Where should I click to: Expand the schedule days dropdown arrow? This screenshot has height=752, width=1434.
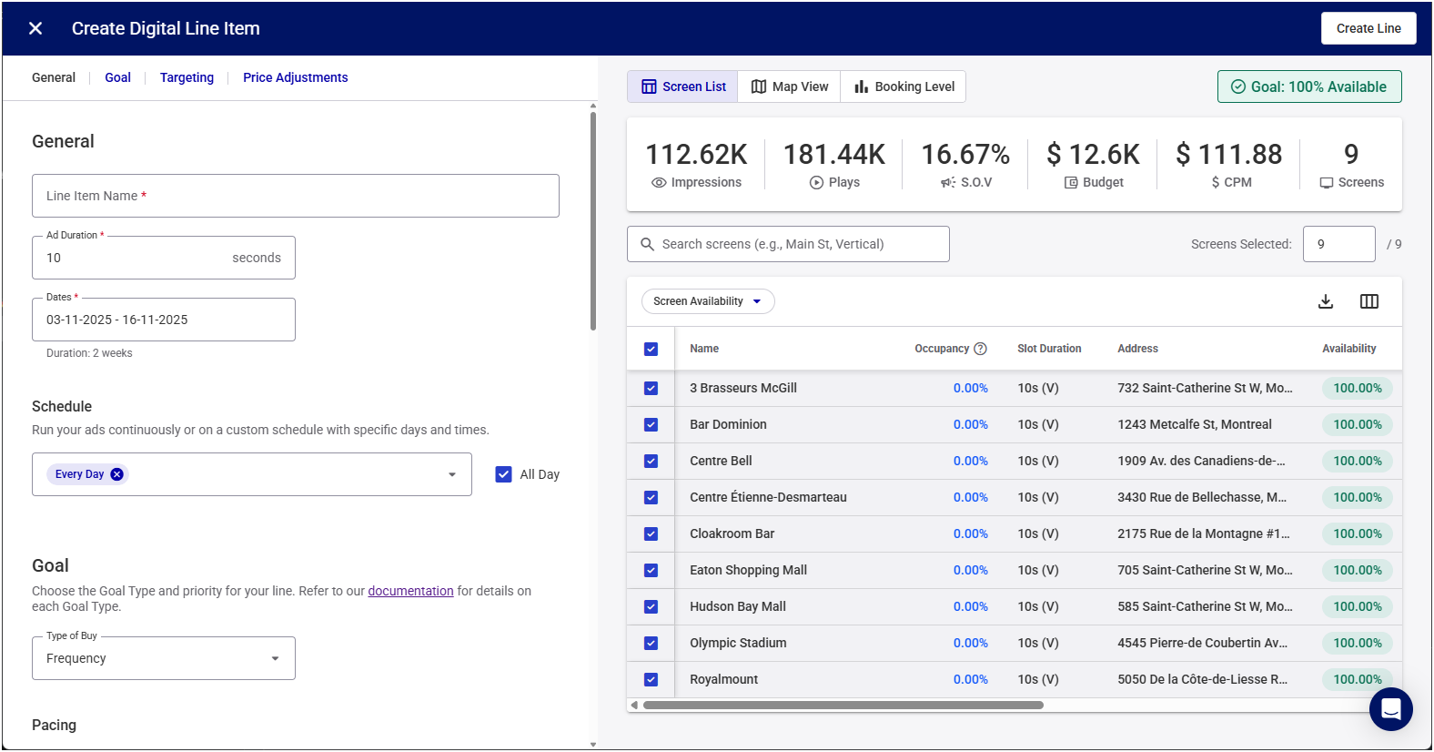click(x=452, y=474)
